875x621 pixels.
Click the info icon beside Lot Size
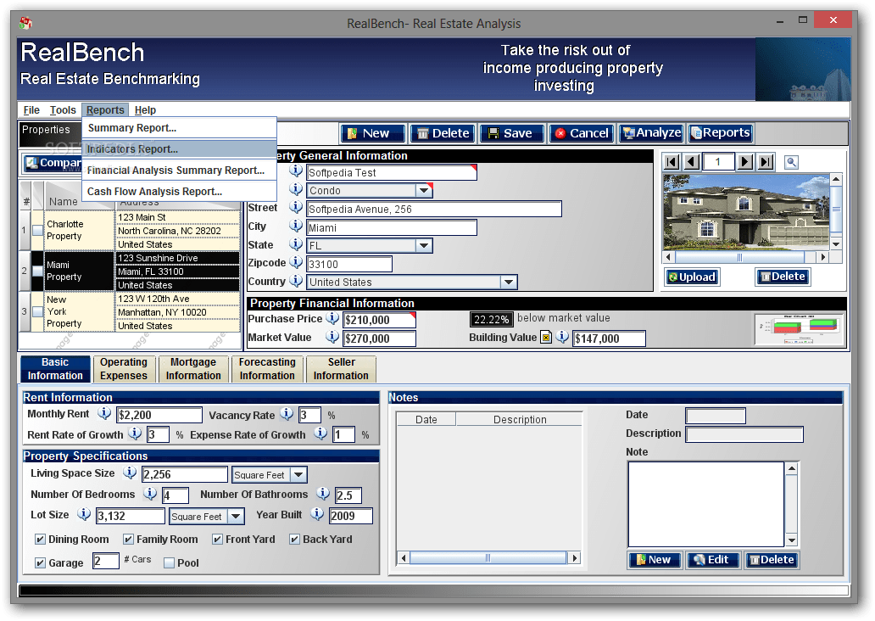pos(84,514)
